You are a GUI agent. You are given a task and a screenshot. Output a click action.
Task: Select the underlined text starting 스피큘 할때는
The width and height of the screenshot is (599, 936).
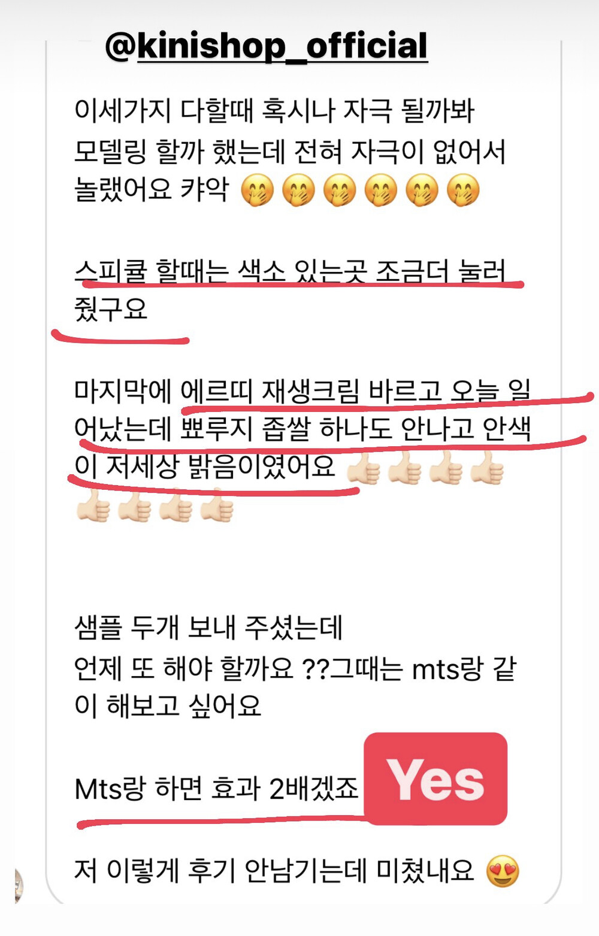(291, 290)
